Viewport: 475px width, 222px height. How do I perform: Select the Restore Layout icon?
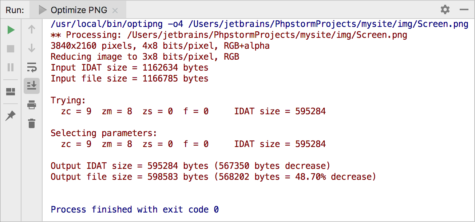point(10,92)
